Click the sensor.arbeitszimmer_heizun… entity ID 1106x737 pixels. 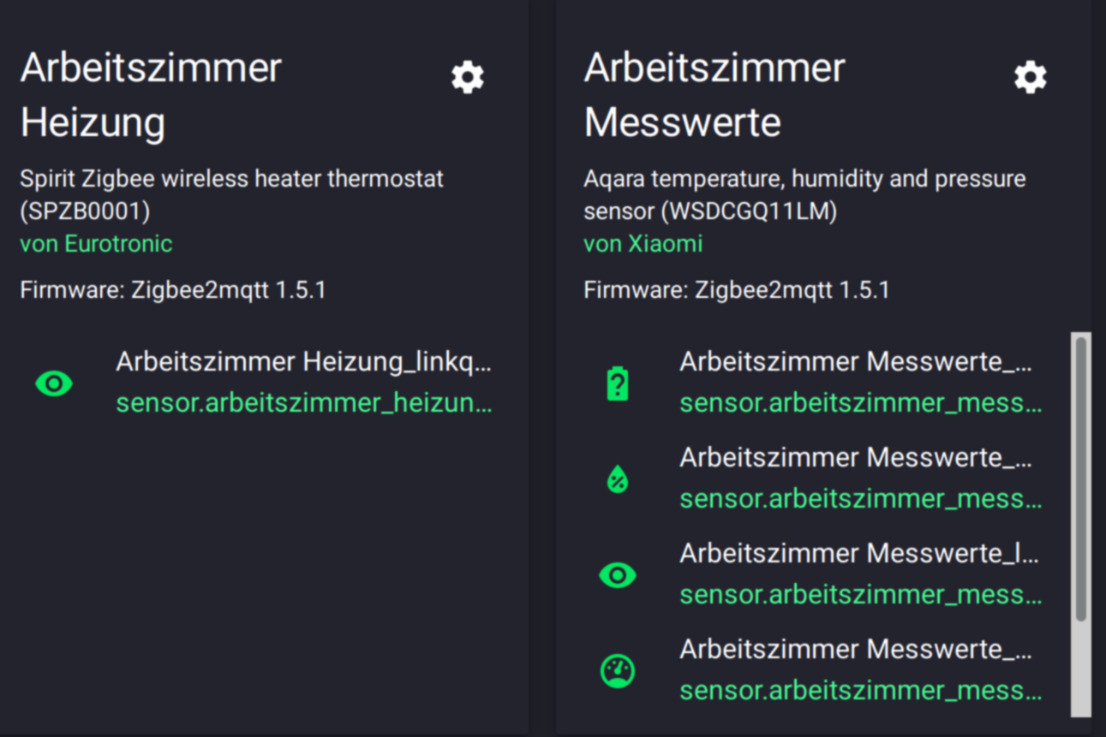click(x=304, y=403)
